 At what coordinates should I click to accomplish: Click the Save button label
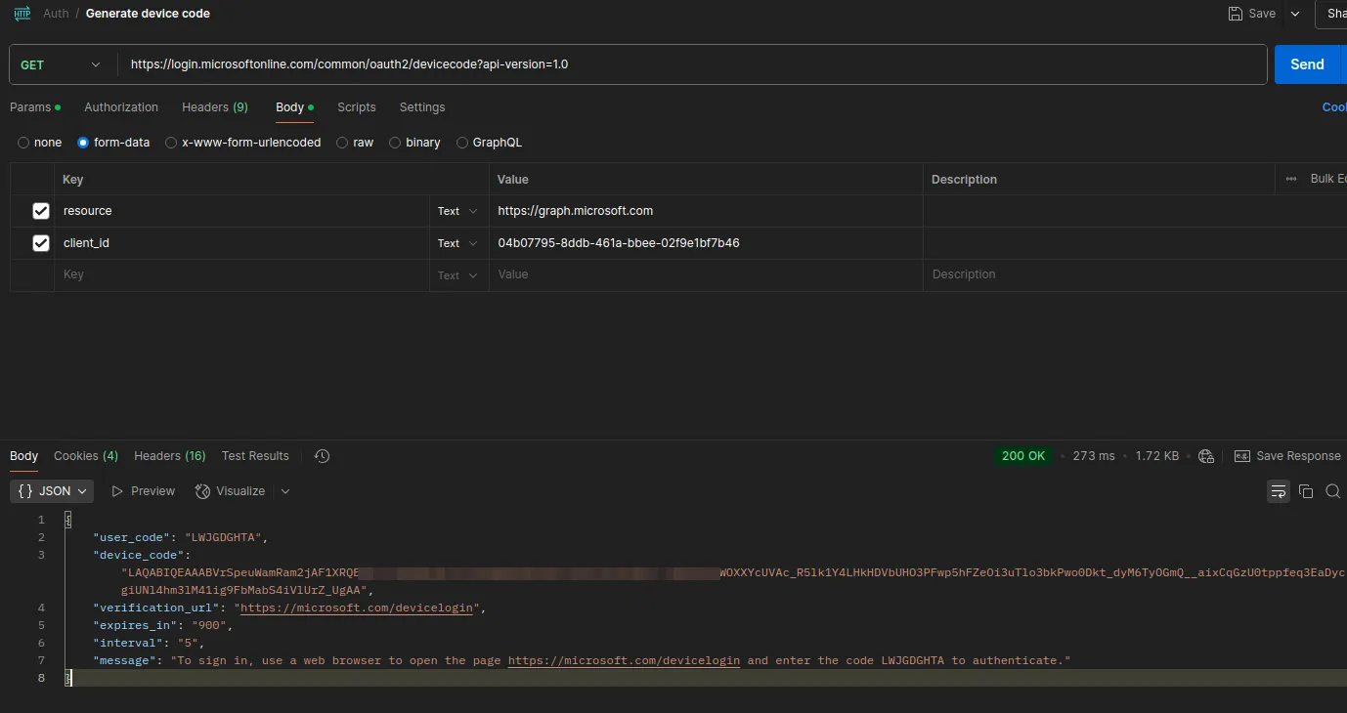pos(1262,14)
